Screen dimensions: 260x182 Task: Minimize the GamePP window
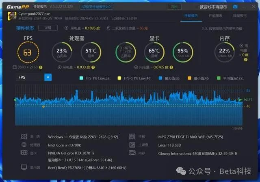coord(244,7)
